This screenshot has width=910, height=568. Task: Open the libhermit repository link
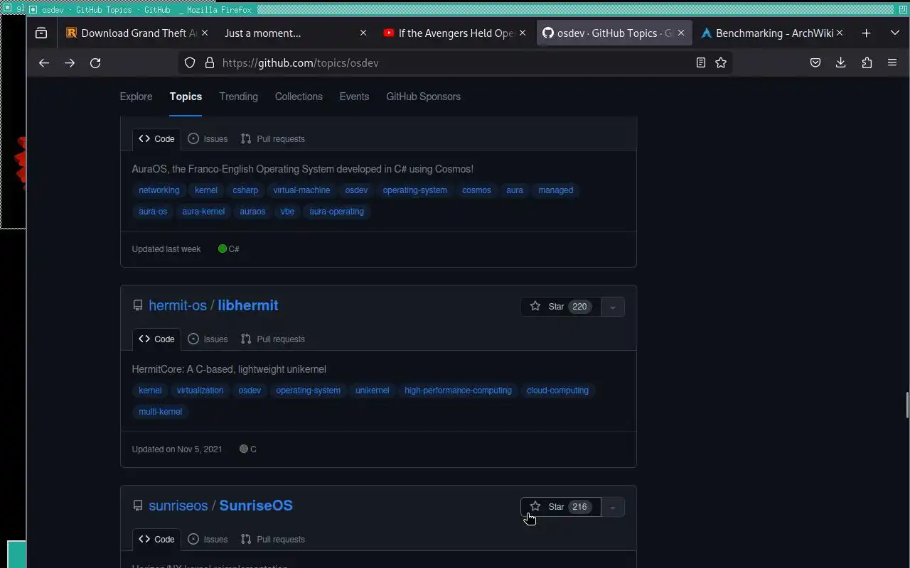248,305
